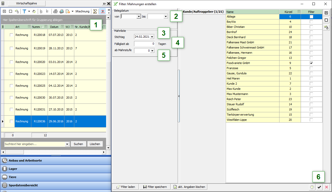332x192 pixels.
Task: Open help with the question mark icon
Action: click(312, 187)
